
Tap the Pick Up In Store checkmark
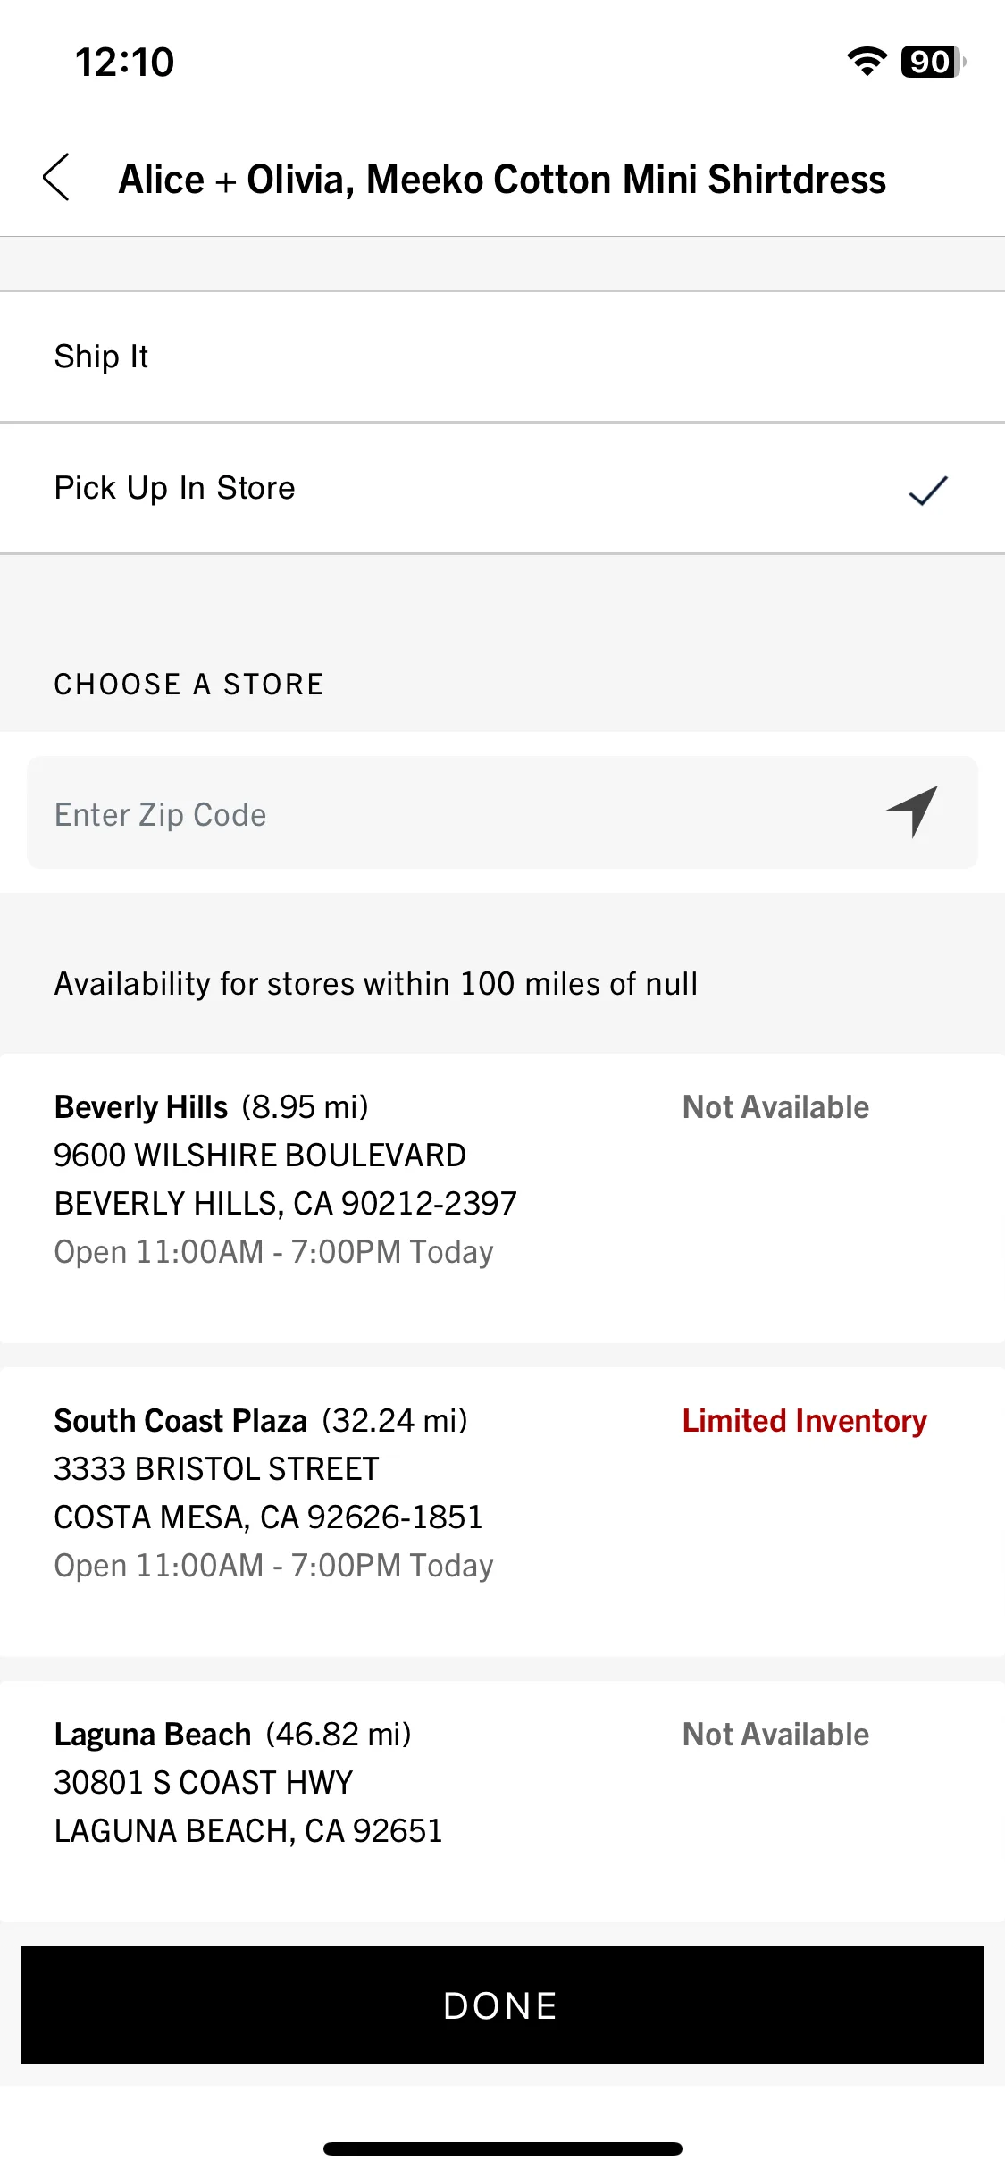pyautogui.click(x=928, y=490)
